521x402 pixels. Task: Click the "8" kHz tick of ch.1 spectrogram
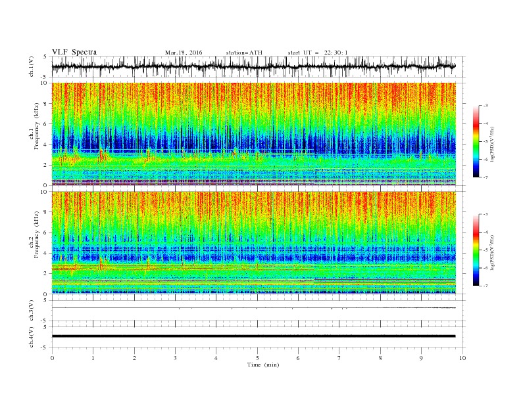pyautogui.click(x=46, y=104)
